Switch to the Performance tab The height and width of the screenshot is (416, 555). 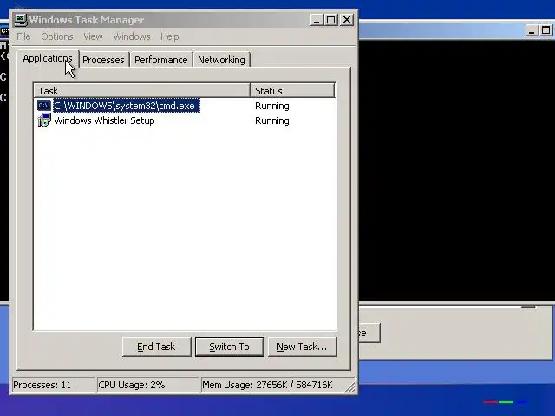[161, 60]
